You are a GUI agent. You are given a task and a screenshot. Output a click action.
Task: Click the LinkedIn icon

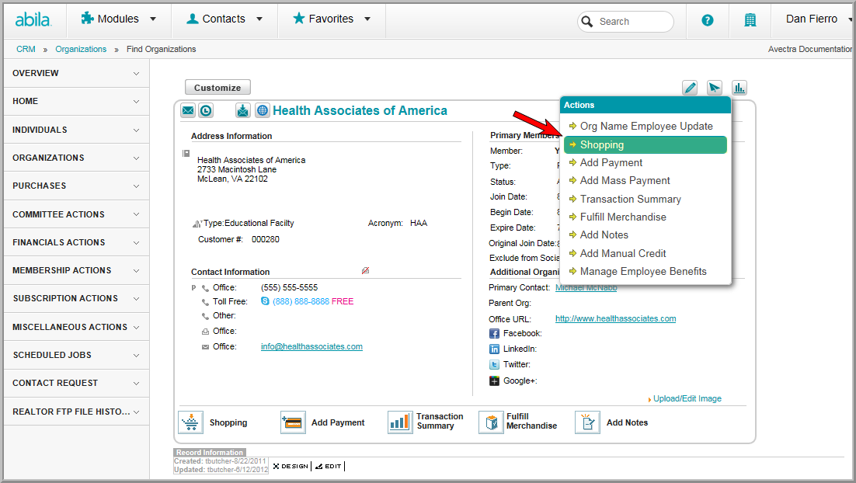pyautogui.click(x=494, y=349)
